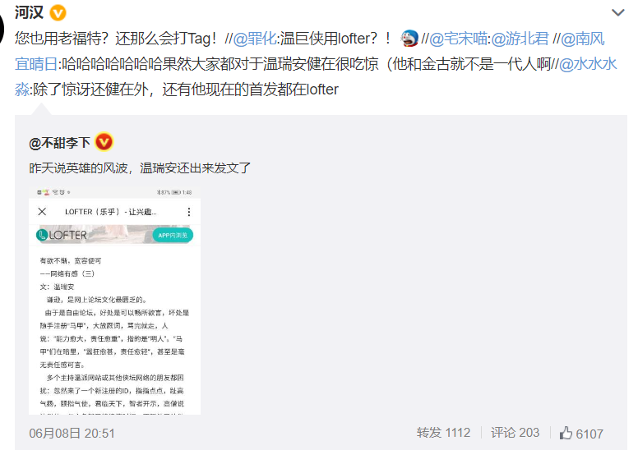Click the APP内浏览 green button
This screenshot has height=450, width=638.
click(x=173, y=235)
